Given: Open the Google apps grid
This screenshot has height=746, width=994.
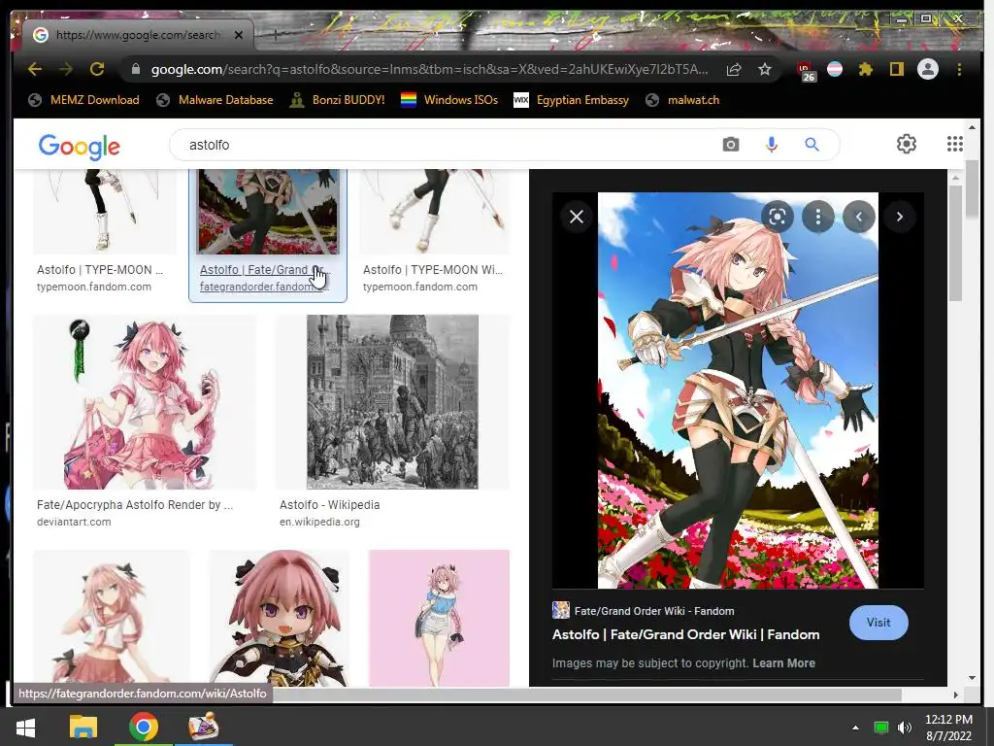Looking at the screenshot, I should coord(955,144).
